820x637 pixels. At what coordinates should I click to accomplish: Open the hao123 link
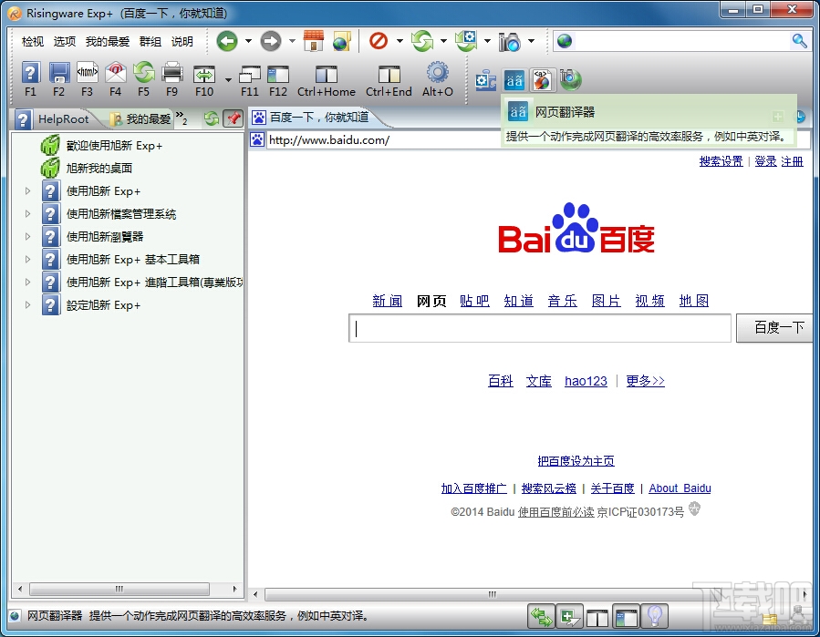(586, 381)
